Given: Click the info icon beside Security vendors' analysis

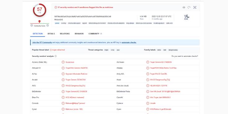Looking at the screenshot, I should tap(55, 56).
